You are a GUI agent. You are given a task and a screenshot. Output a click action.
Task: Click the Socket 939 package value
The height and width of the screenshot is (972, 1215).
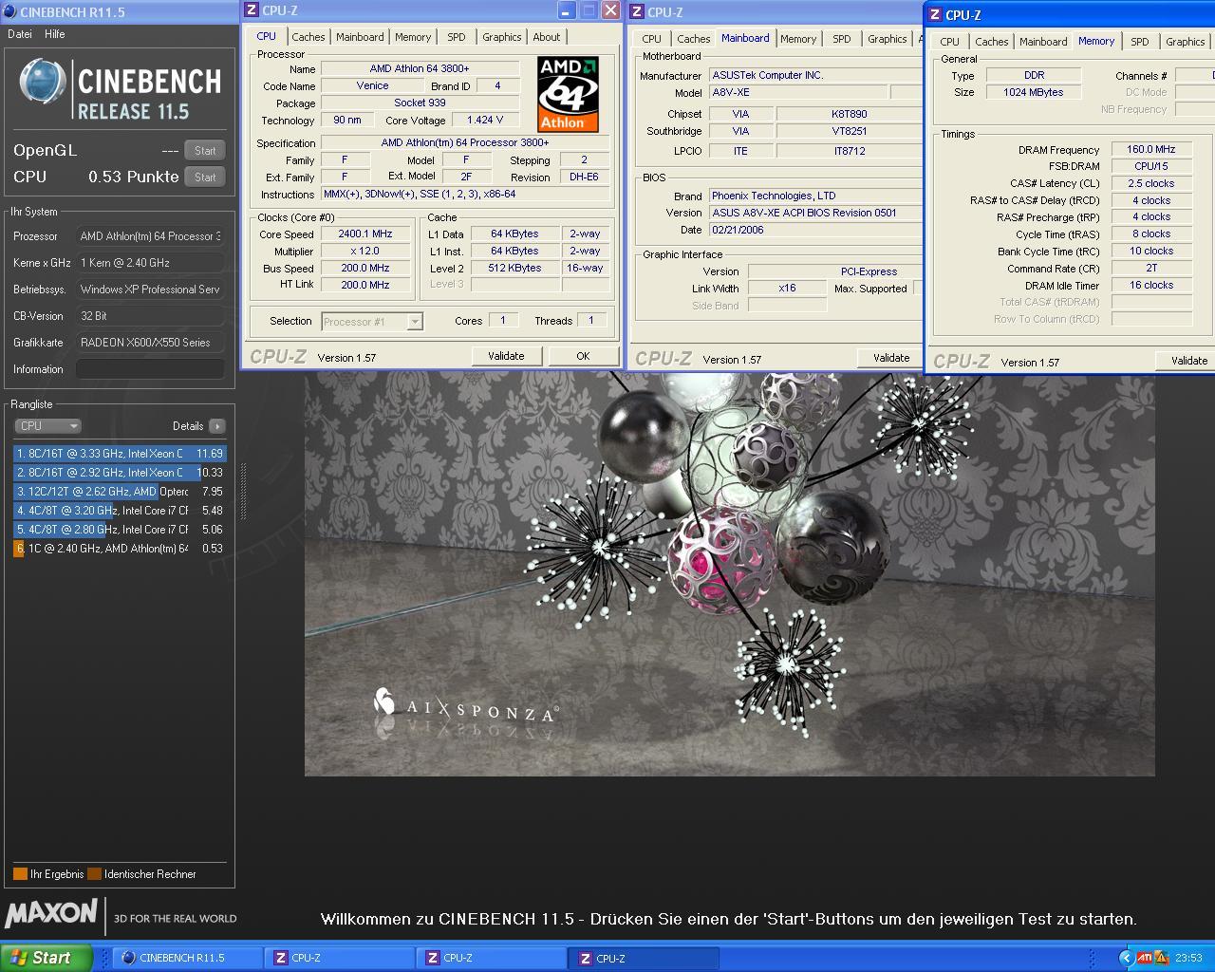point(420,103)
